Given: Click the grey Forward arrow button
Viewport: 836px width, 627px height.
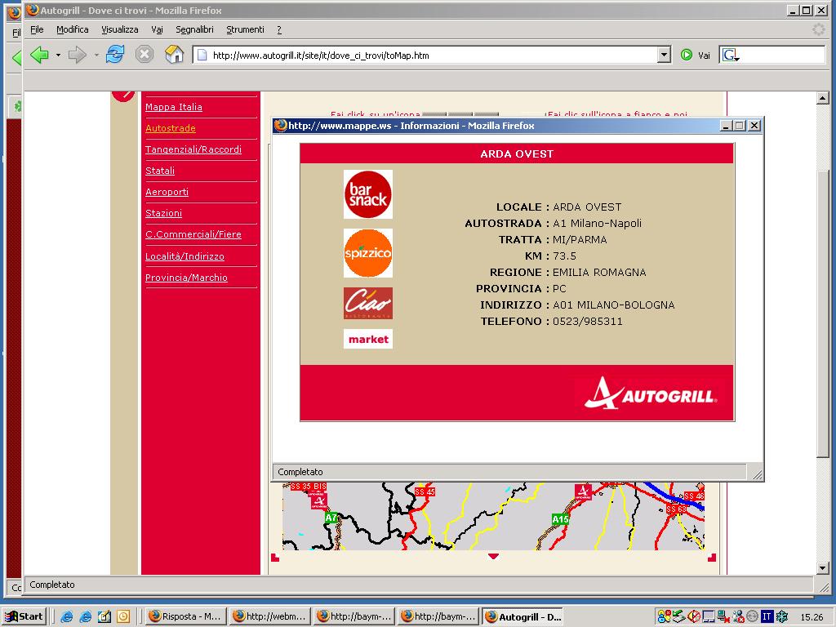Looking at the screenshot, I should tap(78, 55).
